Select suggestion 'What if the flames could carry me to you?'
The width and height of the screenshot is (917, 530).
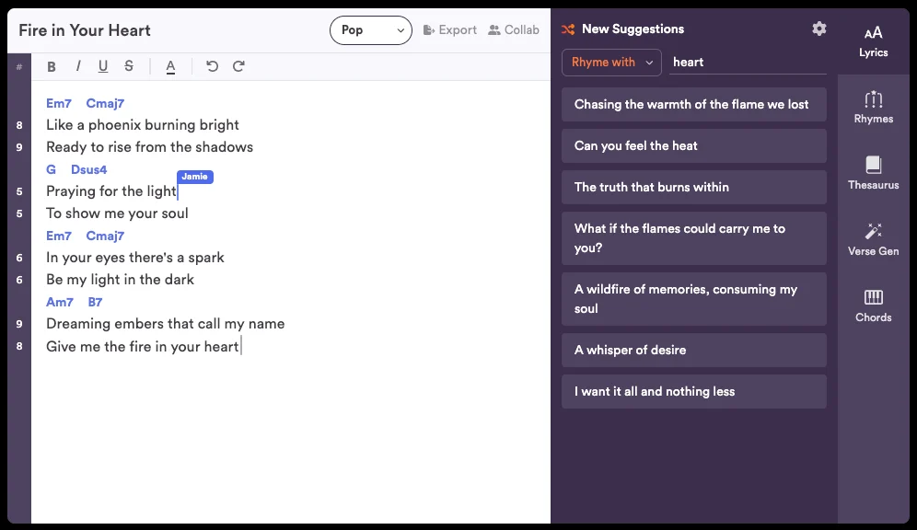click(x=694, y=238)
